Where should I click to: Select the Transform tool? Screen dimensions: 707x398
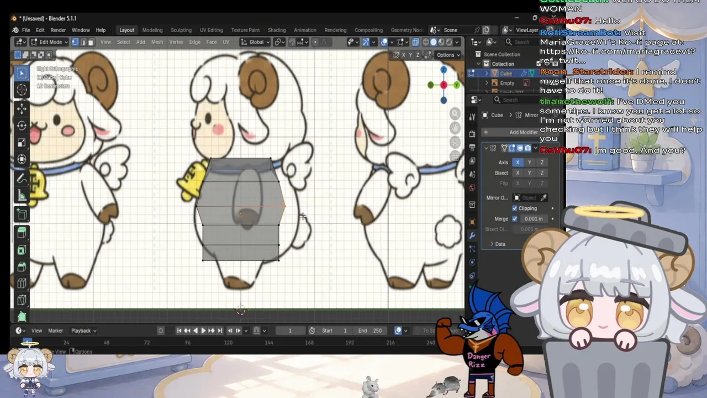[22, 160]
